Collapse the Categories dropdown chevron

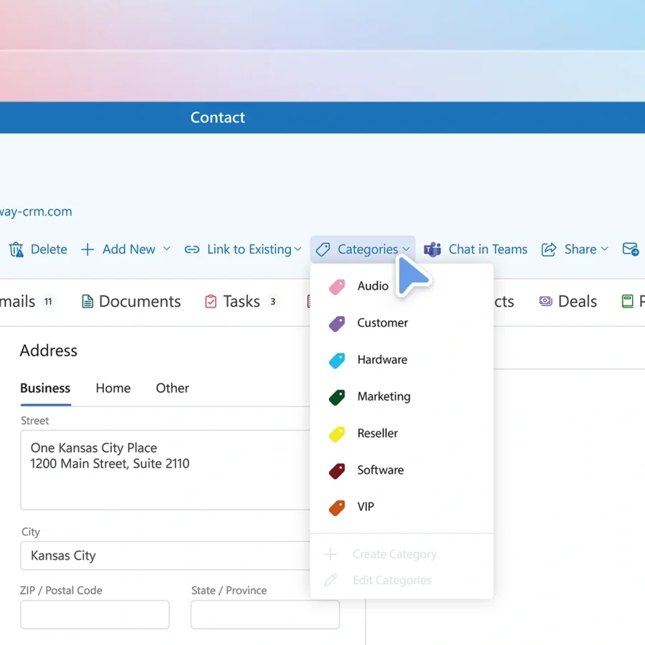point(406,249)
